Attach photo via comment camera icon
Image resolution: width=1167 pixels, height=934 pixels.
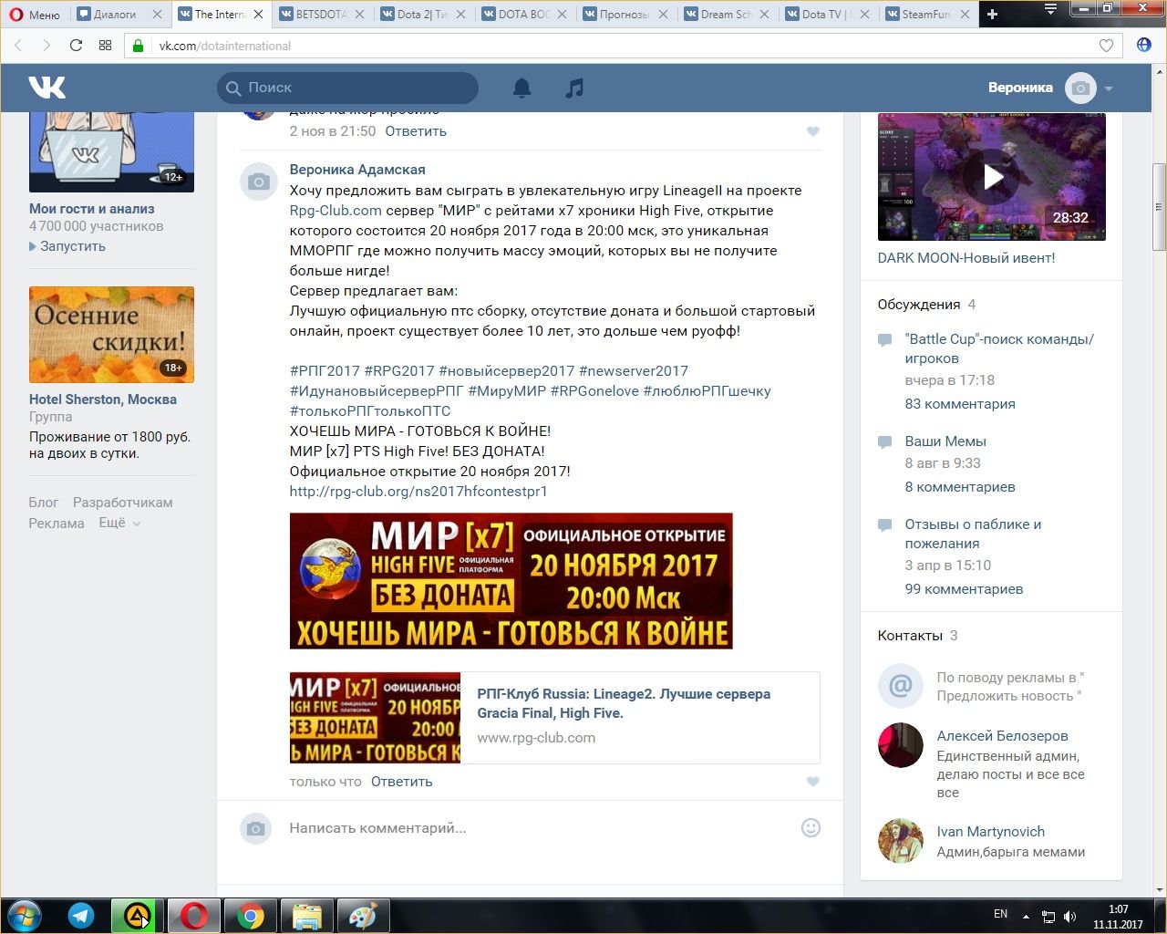click(256, 828)
